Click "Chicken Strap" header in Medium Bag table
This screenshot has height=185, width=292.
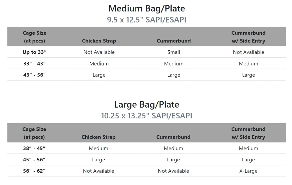click(x=99, y=41)
